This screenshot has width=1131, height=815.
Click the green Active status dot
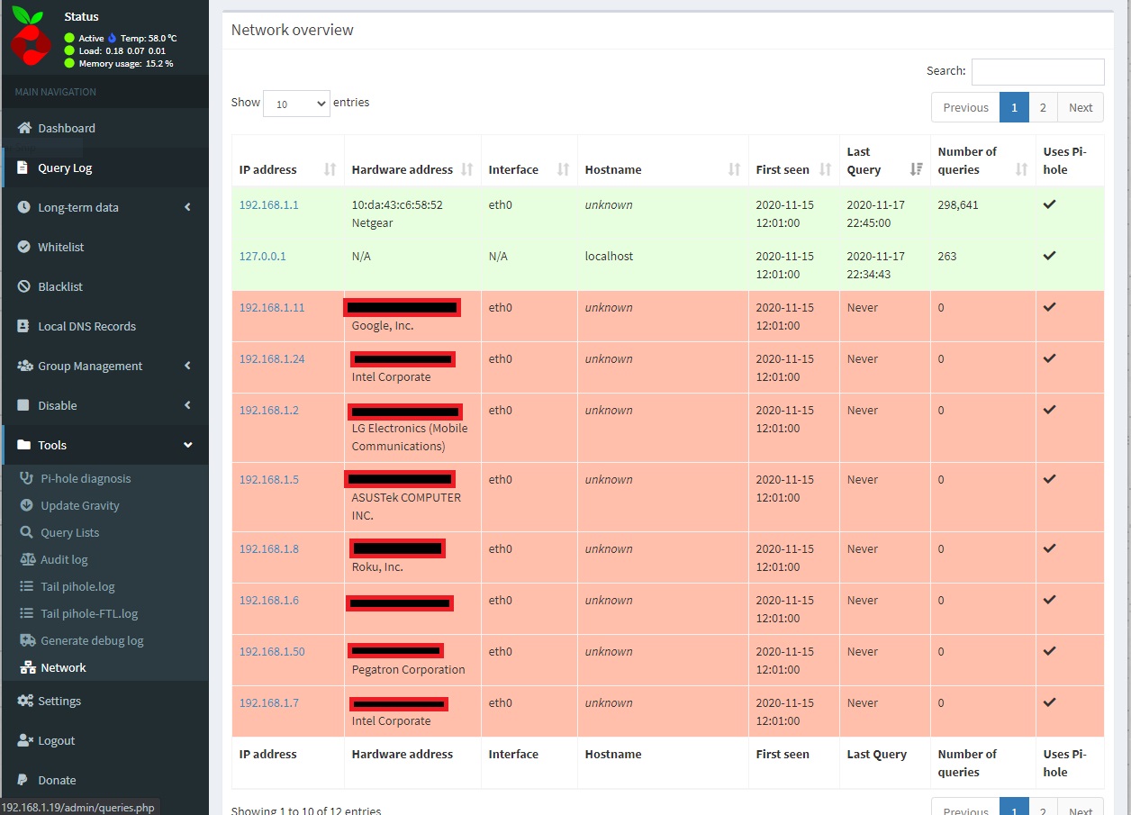69,38
